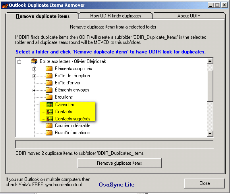Click the ODIR app icon in title bar
The width and height of the screenshot is (230, 194).
coord(5,6)
